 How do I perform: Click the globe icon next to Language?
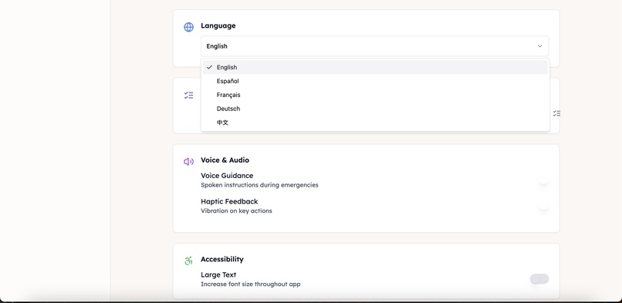[188, 27]
